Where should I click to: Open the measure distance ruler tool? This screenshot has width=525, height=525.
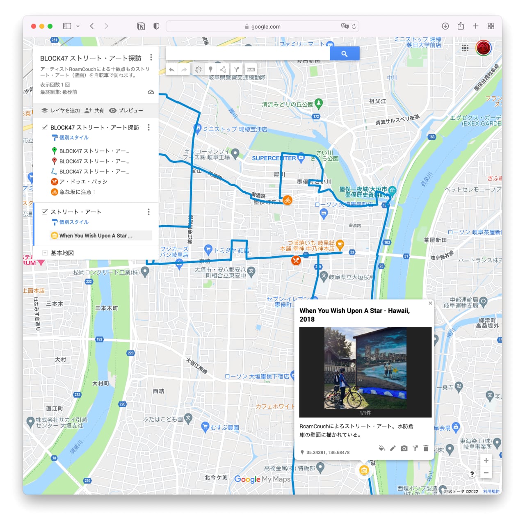251,69
